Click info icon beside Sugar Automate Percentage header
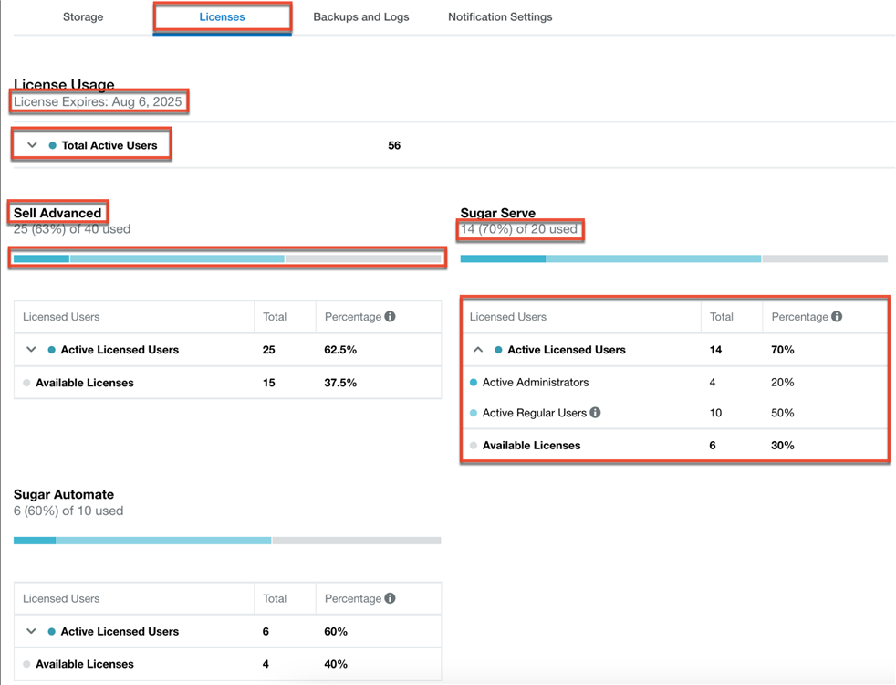The height and width of the screenshot is (685, 896). [390, 599]
